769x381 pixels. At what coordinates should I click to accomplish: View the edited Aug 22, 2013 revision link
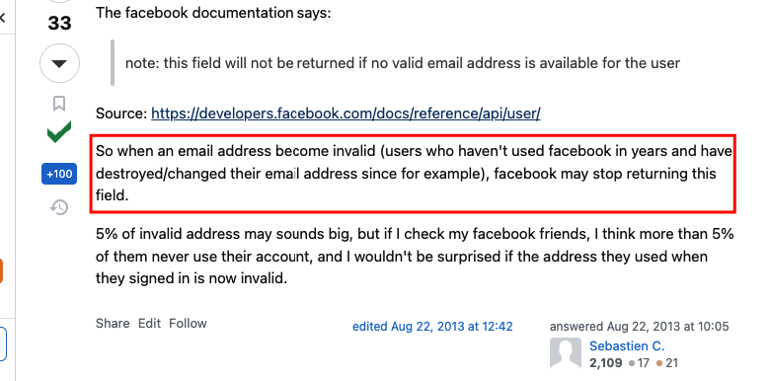[x=432, y=327]
